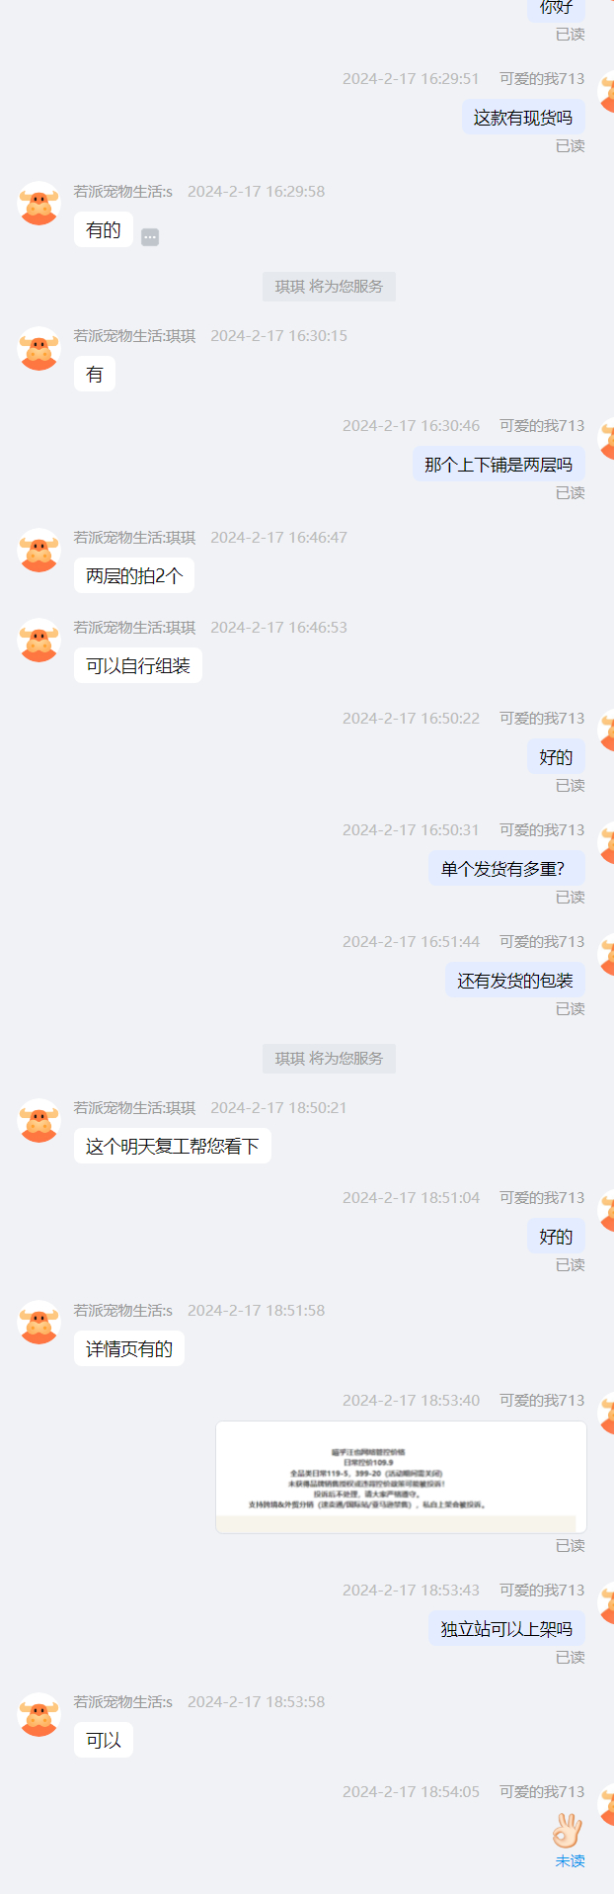Click the 未读 status under the emoji

[570, 1860]
